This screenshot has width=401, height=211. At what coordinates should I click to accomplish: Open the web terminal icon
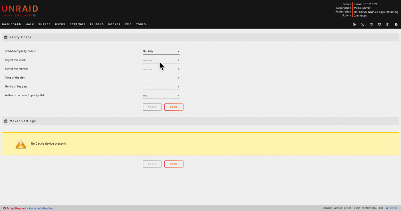363,24
